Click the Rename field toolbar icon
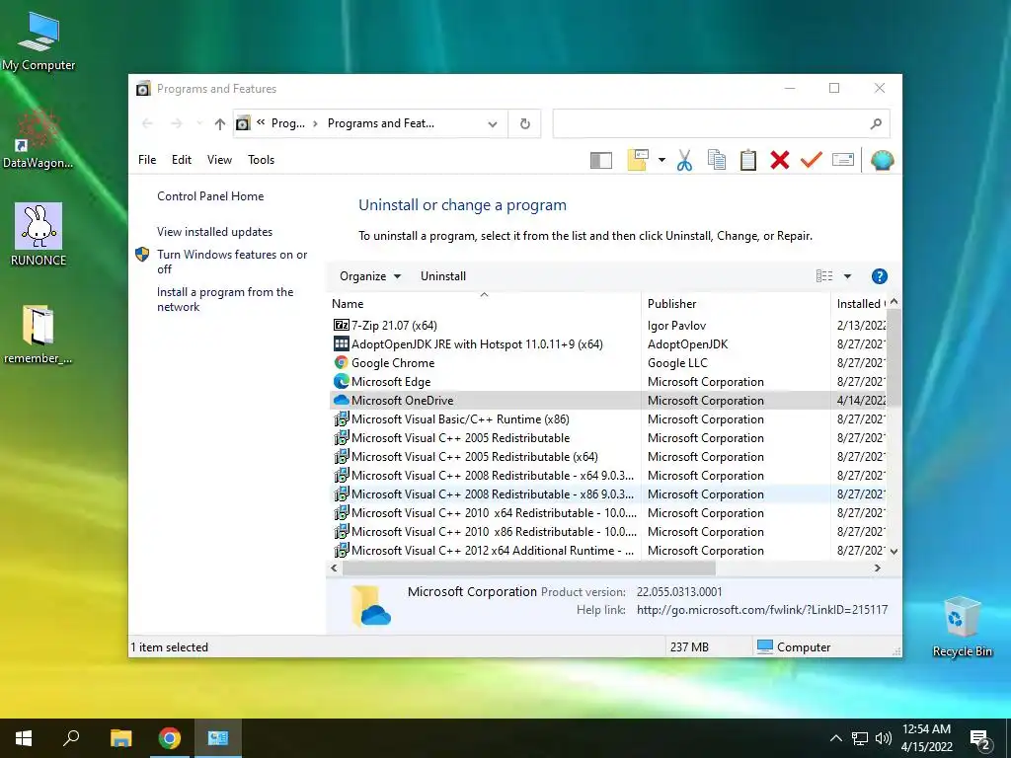Image resolution: width=1011 pixels, height=758 pixels. [843, 159]
